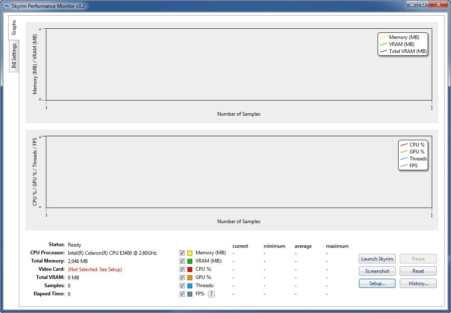
Task: Click the 'current' column header
Action: [x=240, y=246]
